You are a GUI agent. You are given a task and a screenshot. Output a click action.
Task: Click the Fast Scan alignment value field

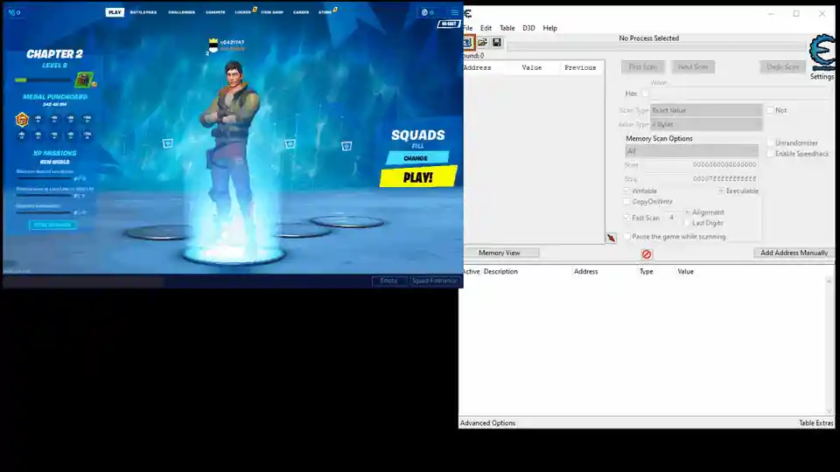coord(672,218)
